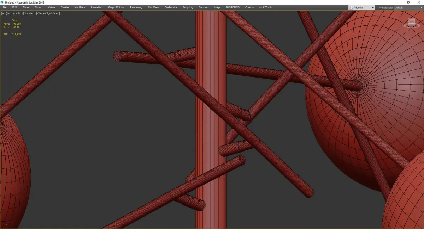Open the Animation menu
The height and width of the screenshot is (229, 424).
pyautogui.click(x=96, y=7)
